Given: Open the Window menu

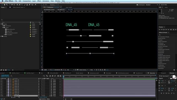Looking at the screenshot, I should 58,1.
